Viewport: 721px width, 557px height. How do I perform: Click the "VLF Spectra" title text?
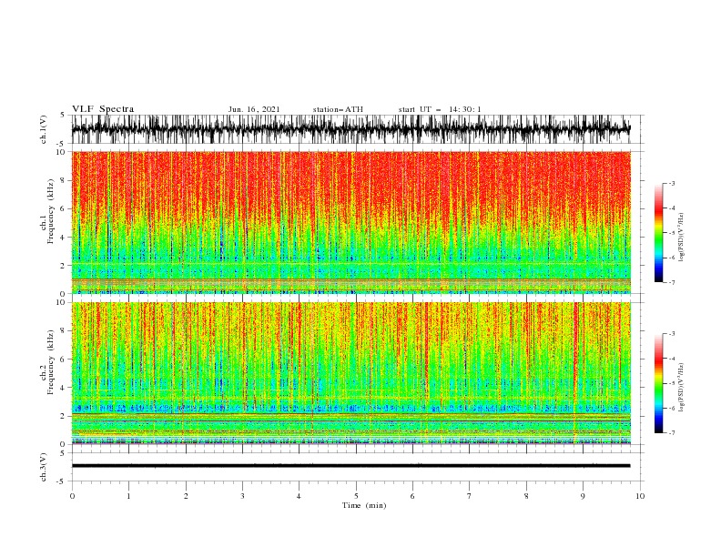103,109
